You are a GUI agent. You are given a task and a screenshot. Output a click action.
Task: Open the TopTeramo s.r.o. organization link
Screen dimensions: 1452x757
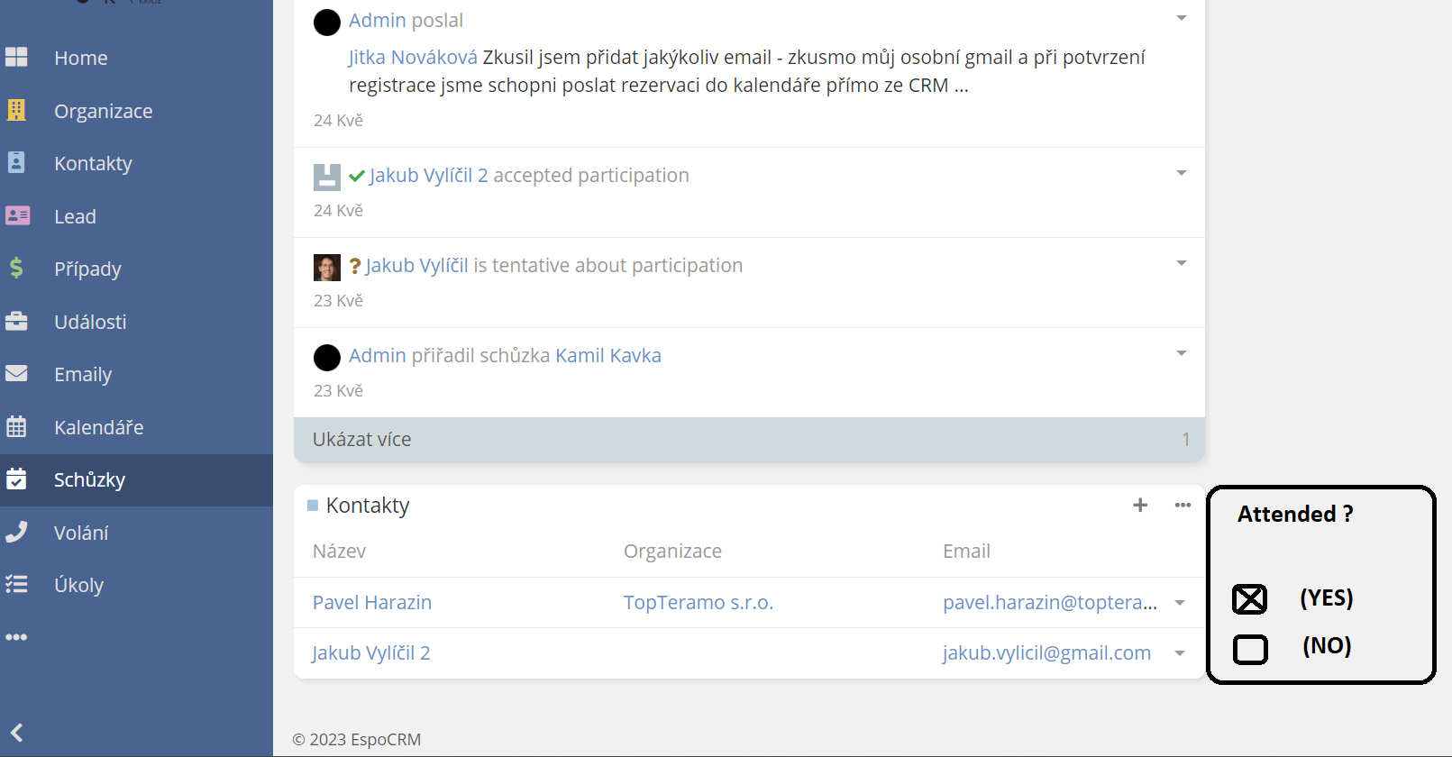tap(698, 603)
